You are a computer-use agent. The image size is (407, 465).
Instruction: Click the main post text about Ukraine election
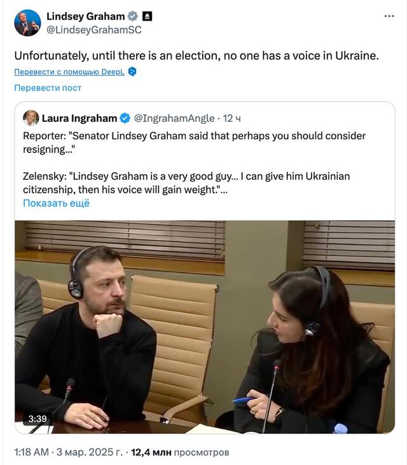pos(196,55)
